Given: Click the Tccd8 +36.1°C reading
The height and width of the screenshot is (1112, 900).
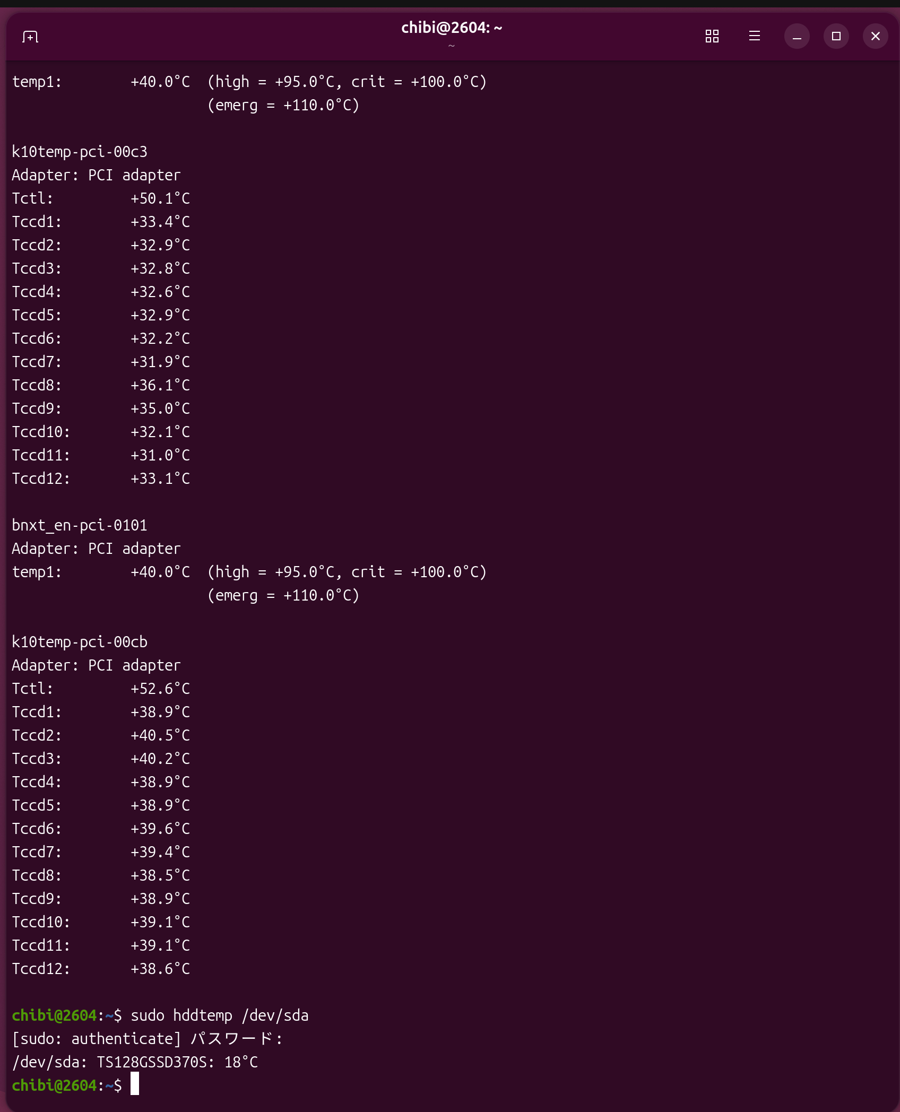Looking at the screenshot, I should (160, 385).
